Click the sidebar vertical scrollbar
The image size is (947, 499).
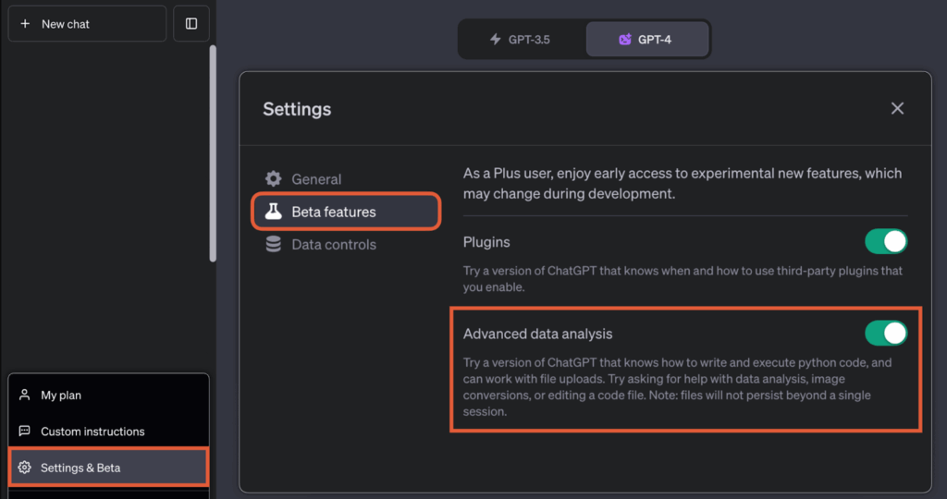(x=213, y=154)
